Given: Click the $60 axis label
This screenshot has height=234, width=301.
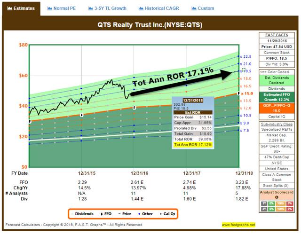Looking at the screenshot, I should (23, 76).
